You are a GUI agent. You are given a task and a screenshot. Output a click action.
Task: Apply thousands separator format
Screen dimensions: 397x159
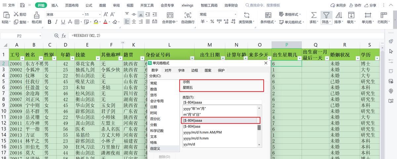pos(219,22)
